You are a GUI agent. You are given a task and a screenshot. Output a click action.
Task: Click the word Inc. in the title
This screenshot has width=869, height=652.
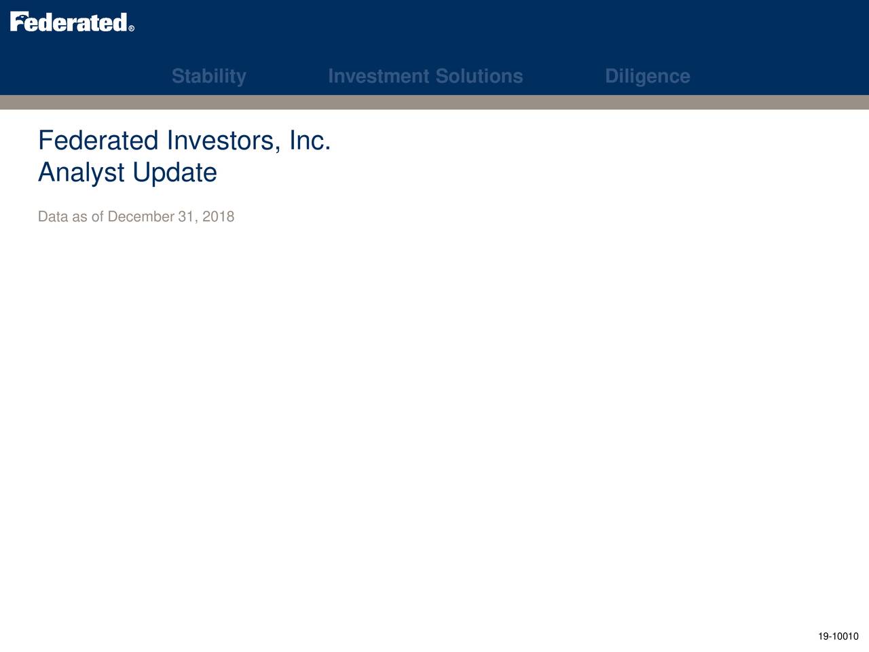click(x=310, y=141)
